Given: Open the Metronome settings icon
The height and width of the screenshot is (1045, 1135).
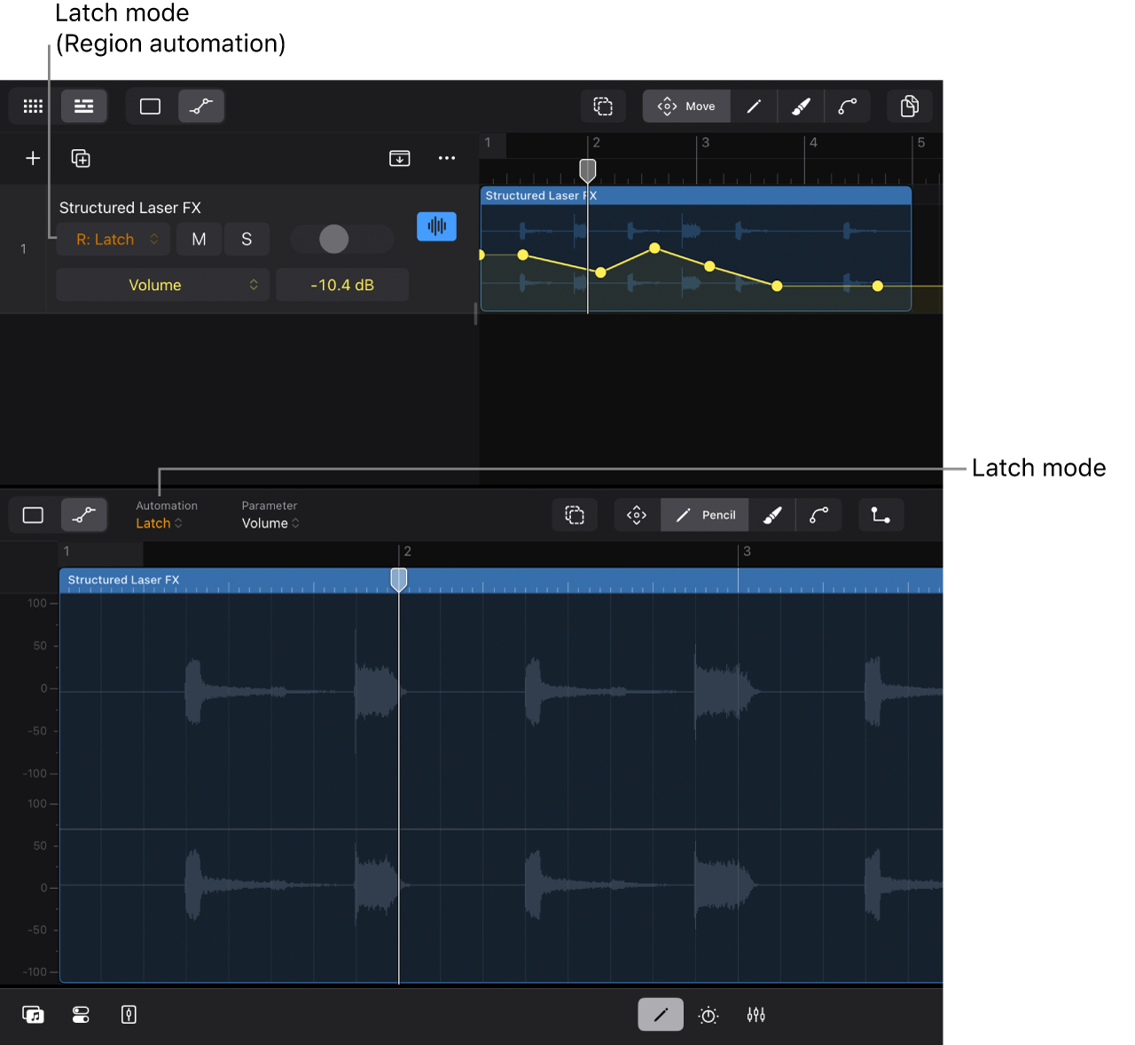Looking at the screenshot, I should (708, 1015).
